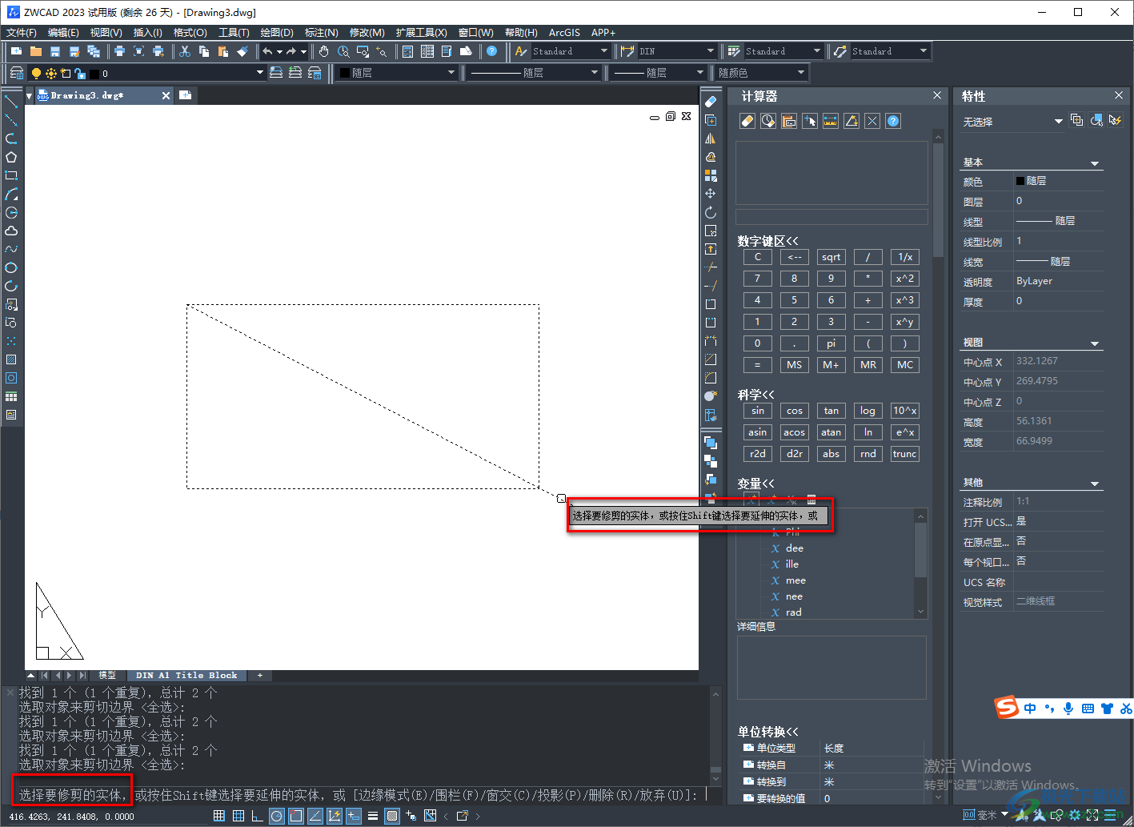Select the Erase tool in the modify toolbar
This screenshot has width=1134, height=827.
tap(710, 102)
